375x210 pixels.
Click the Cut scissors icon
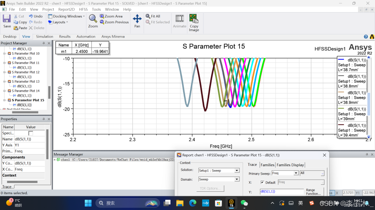(x=16, y=16)
